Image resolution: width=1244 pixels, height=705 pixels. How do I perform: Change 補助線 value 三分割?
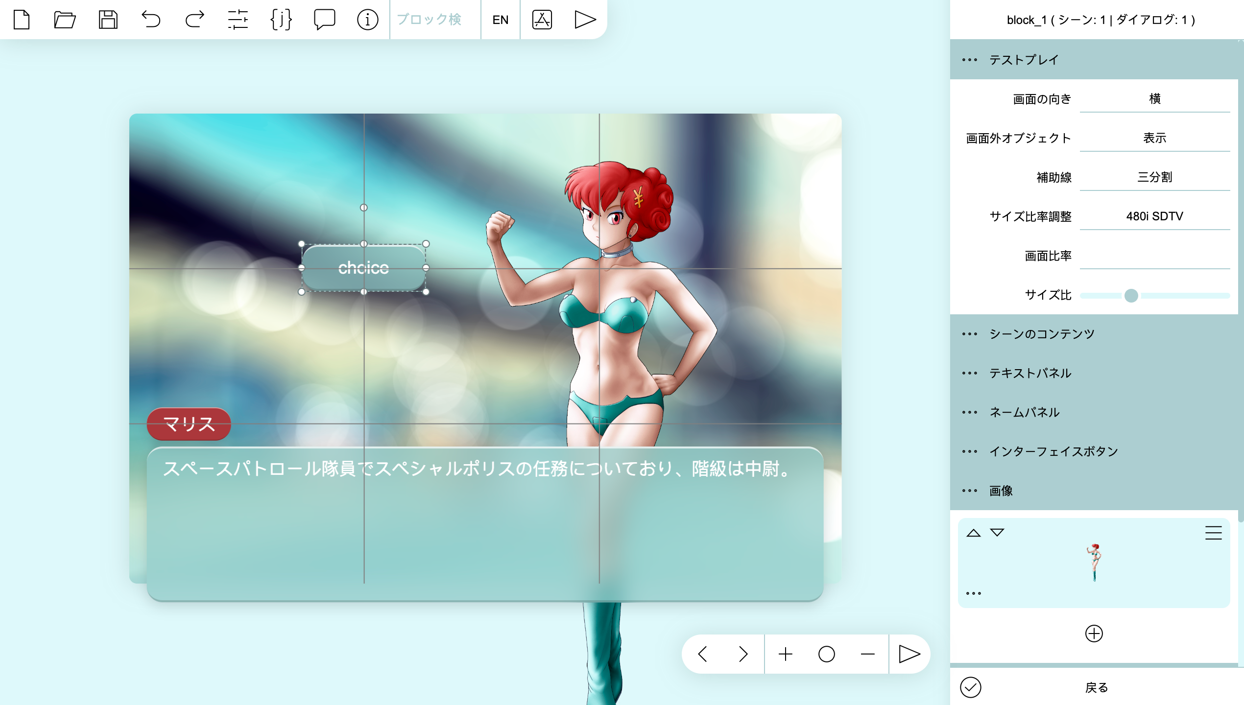pyautogui.click(x=1155, y=177)
